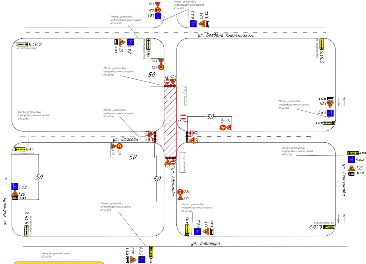
Task: Click the yellow 6.18.1 detour sign above 'на перекрестке'
Action: pos(20,149)
